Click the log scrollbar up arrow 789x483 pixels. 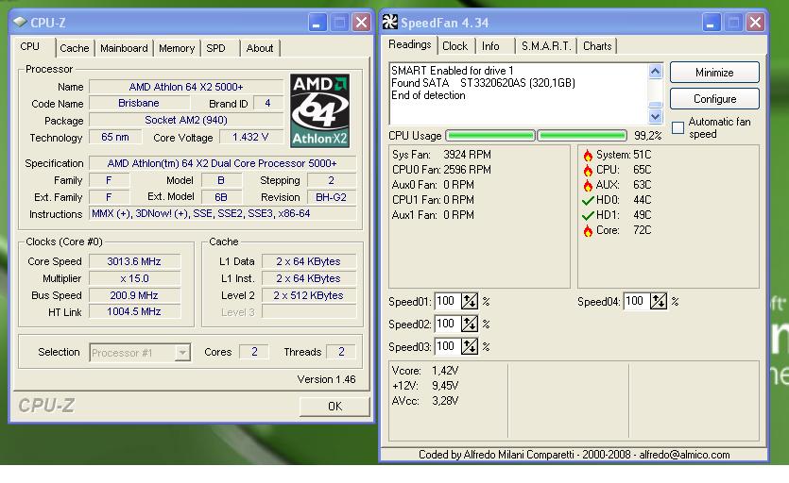[655, 72]
